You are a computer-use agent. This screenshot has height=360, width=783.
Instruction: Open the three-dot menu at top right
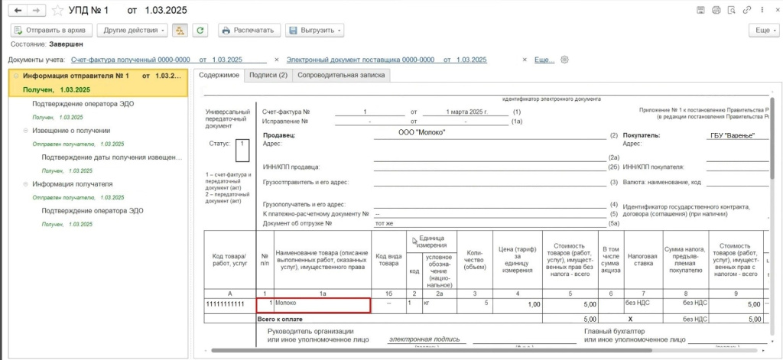pos(761,10)
